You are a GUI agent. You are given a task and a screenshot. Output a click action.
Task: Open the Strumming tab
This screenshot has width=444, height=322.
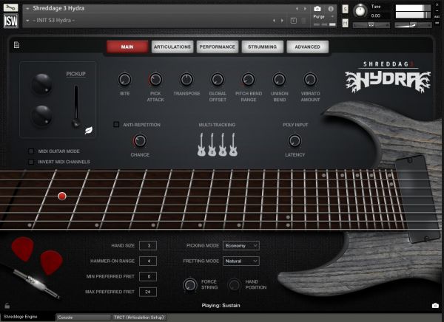[x=262, y=47]
